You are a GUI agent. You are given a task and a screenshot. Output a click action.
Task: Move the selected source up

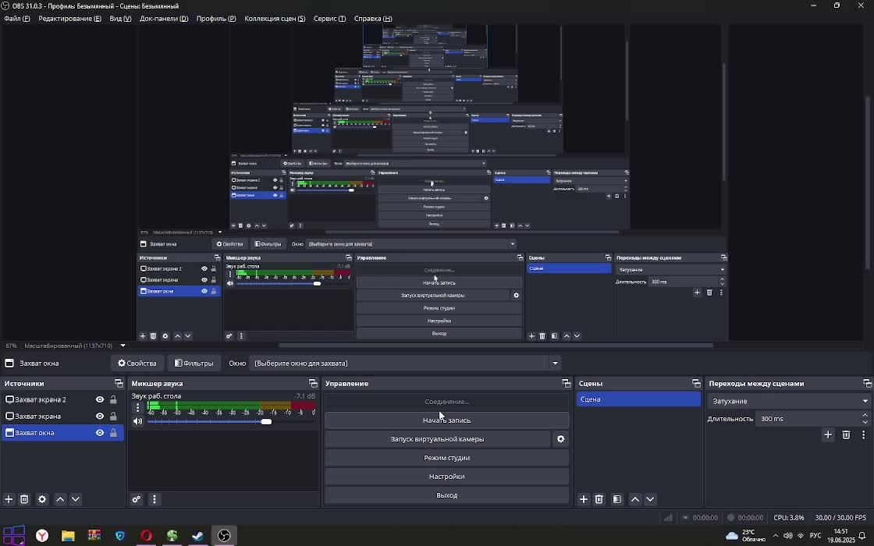[60, 499]
